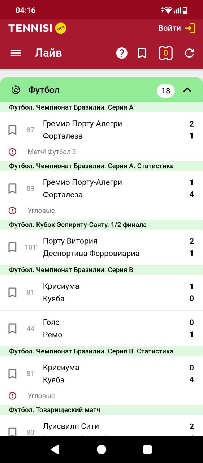Toggle the bookmark for the Гояс – Ремо match
203x463 pixels.
(x=12, y=328)
